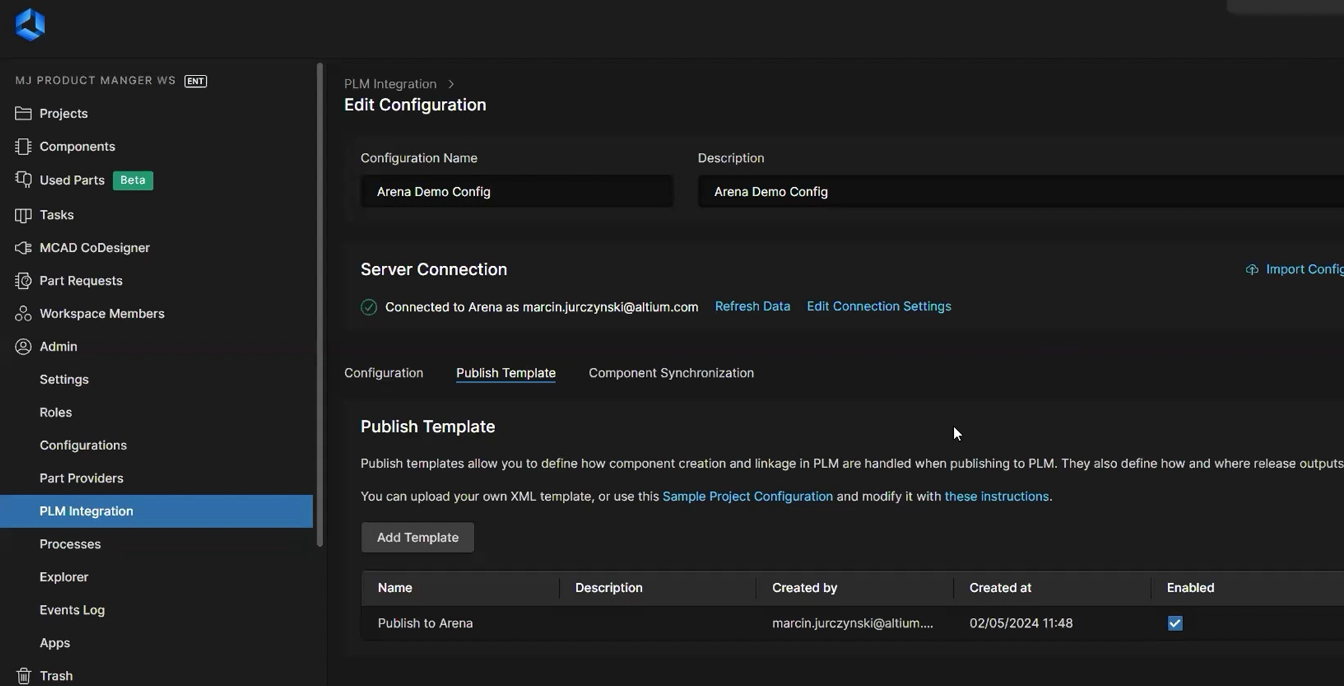Open Configurations under Admin

83,445
